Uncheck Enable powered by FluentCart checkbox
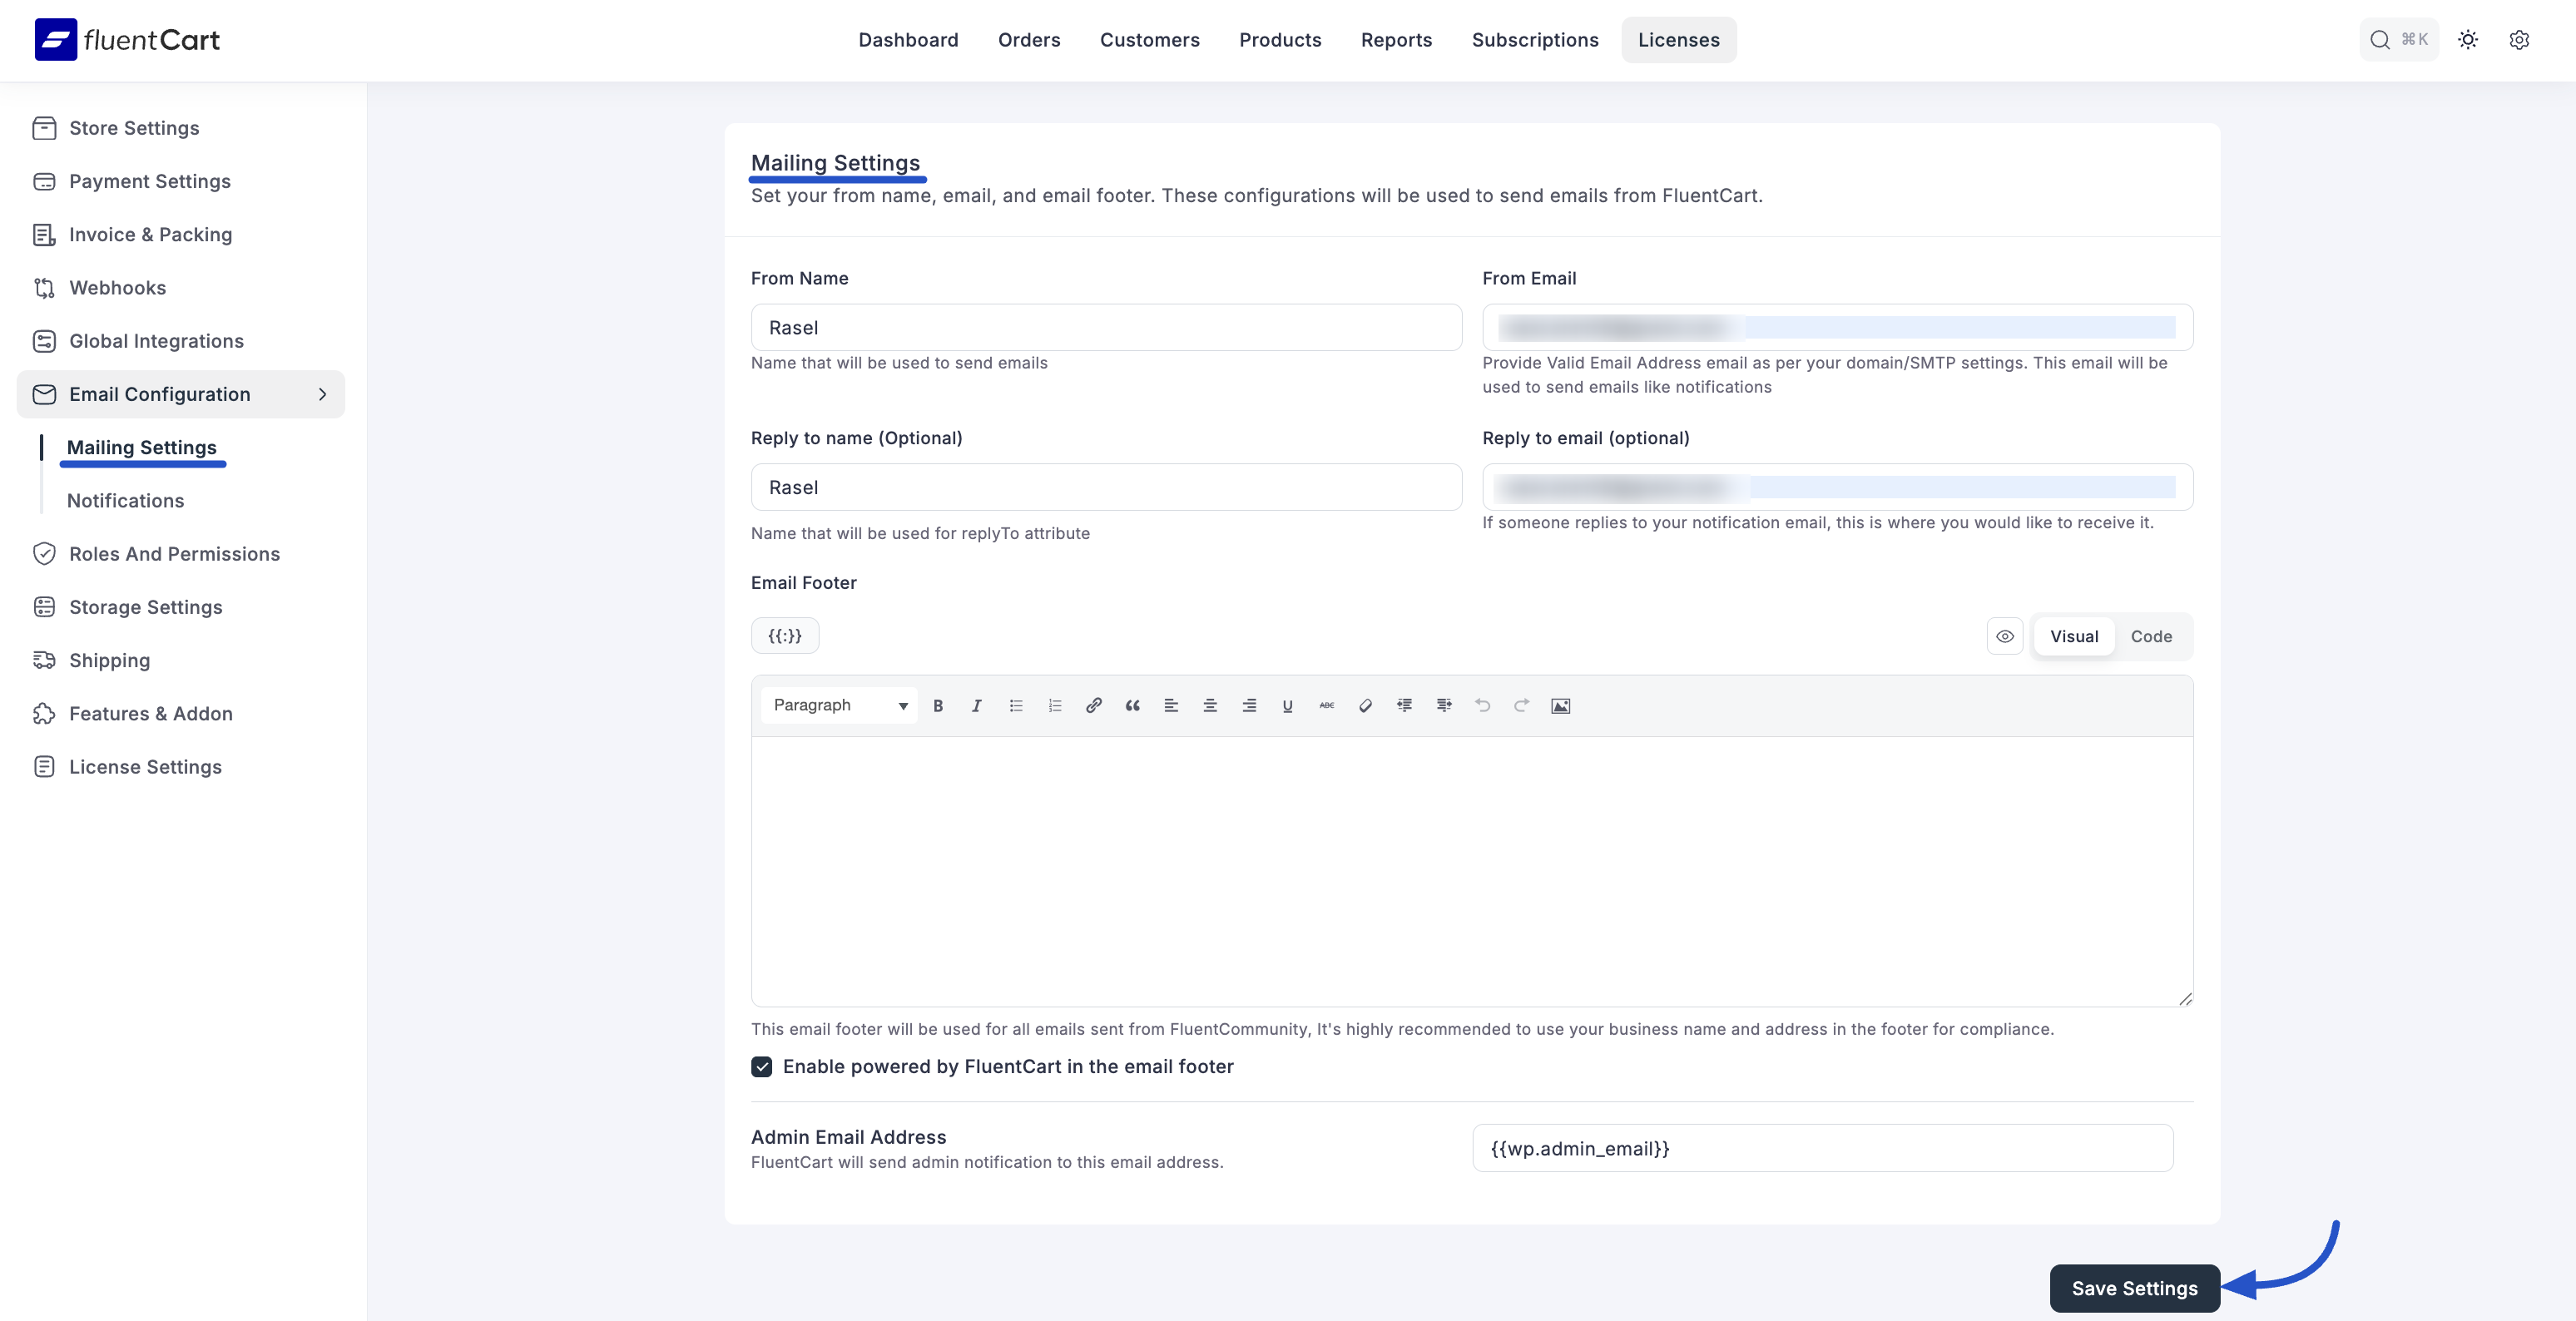This screenshot has width=2576, height=1321. coord(761,1066)
